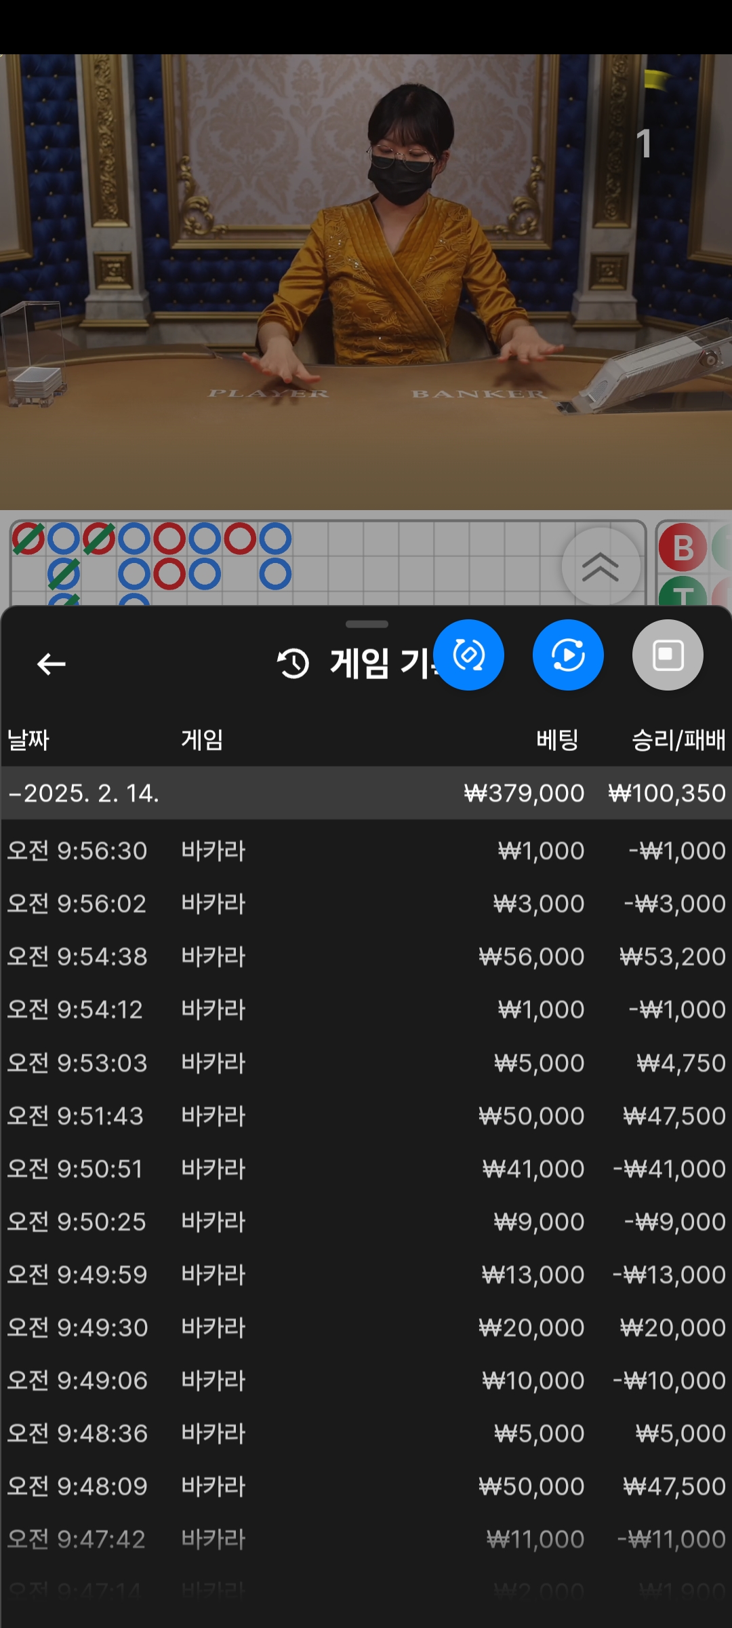The image size is (732, 1628).
Task: Tap the back arrow in history panel
Action: 52,663
